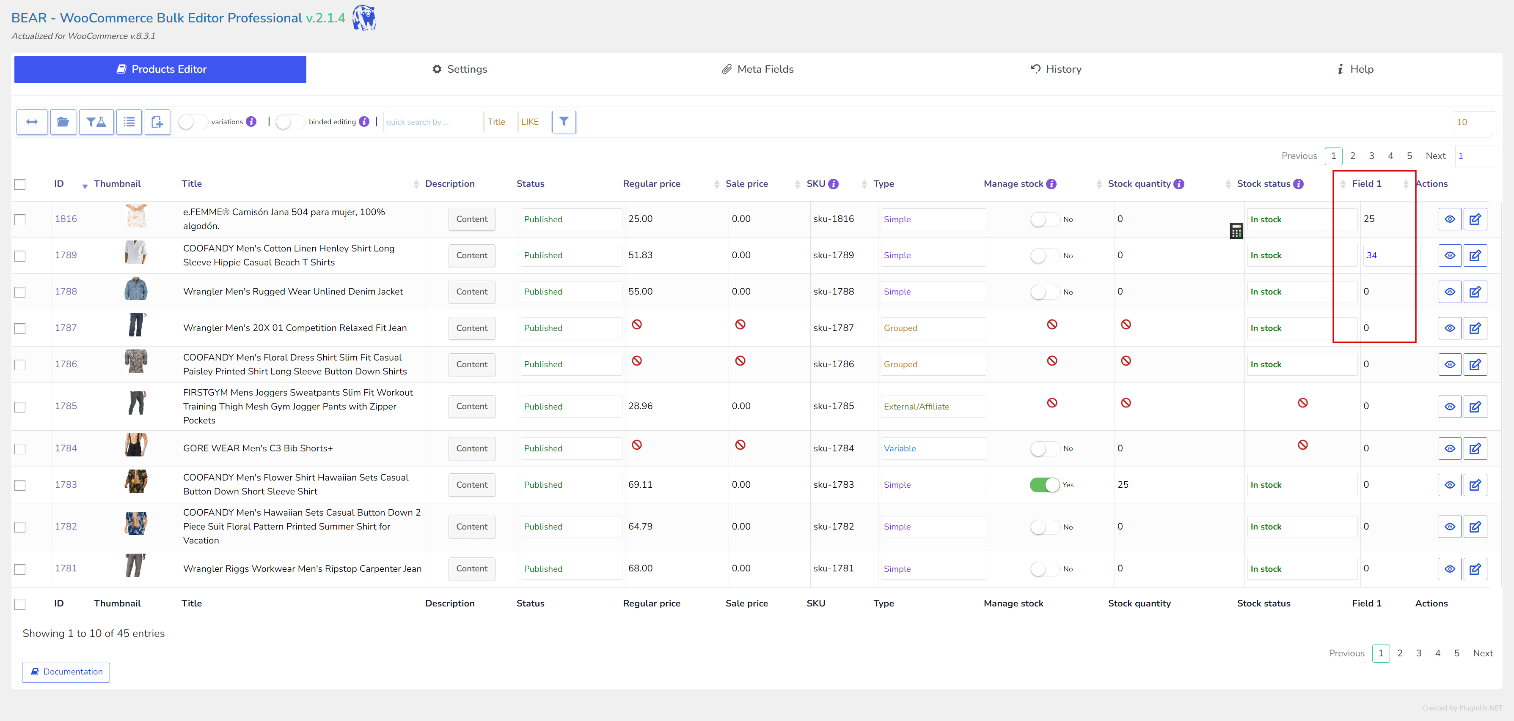Screen dimensions: 1514x721
Task: Open Status dropdown for product 1816
Action: click(571, 220)
